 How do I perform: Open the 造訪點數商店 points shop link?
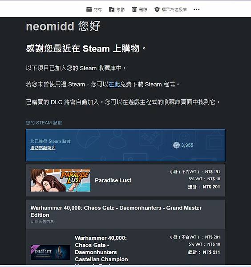coord(43,148)
